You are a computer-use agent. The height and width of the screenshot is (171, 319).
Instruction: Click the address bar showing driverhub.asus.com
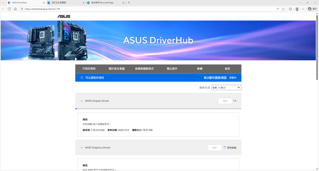tap(148, 9)
